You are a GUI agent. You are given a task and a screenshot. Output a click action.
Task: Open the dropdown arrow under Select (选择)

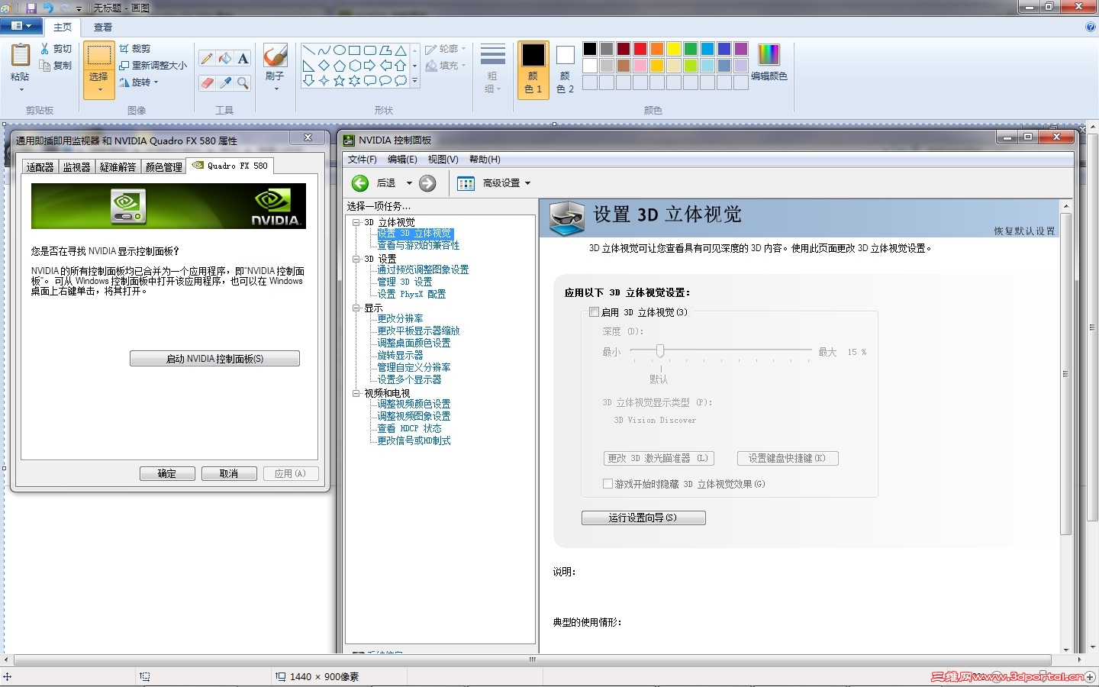(x=99, y=90)
